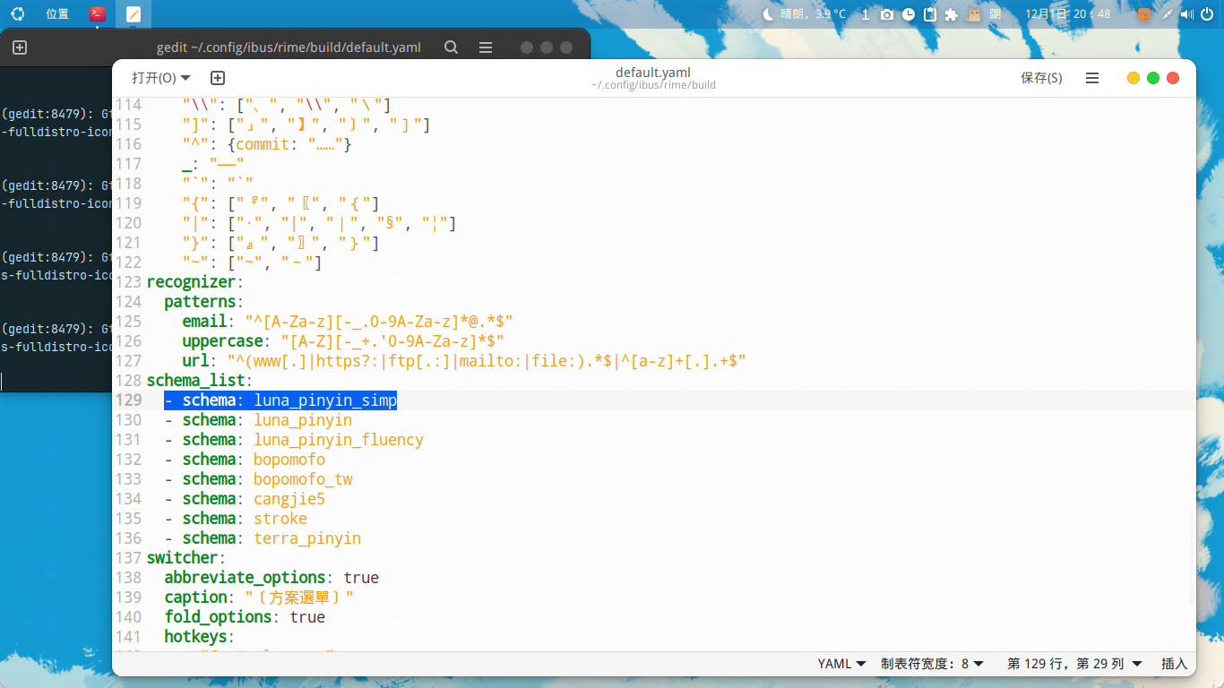Open search in the terminal window
1224x688 pixels.
452,47
